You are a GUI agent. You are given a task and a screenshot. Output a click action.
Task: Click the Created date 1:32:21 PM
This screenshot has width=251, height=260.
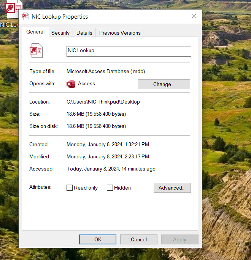(x=108, y=144)
